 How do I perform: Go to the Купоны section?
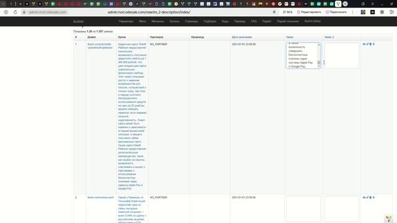174,22
